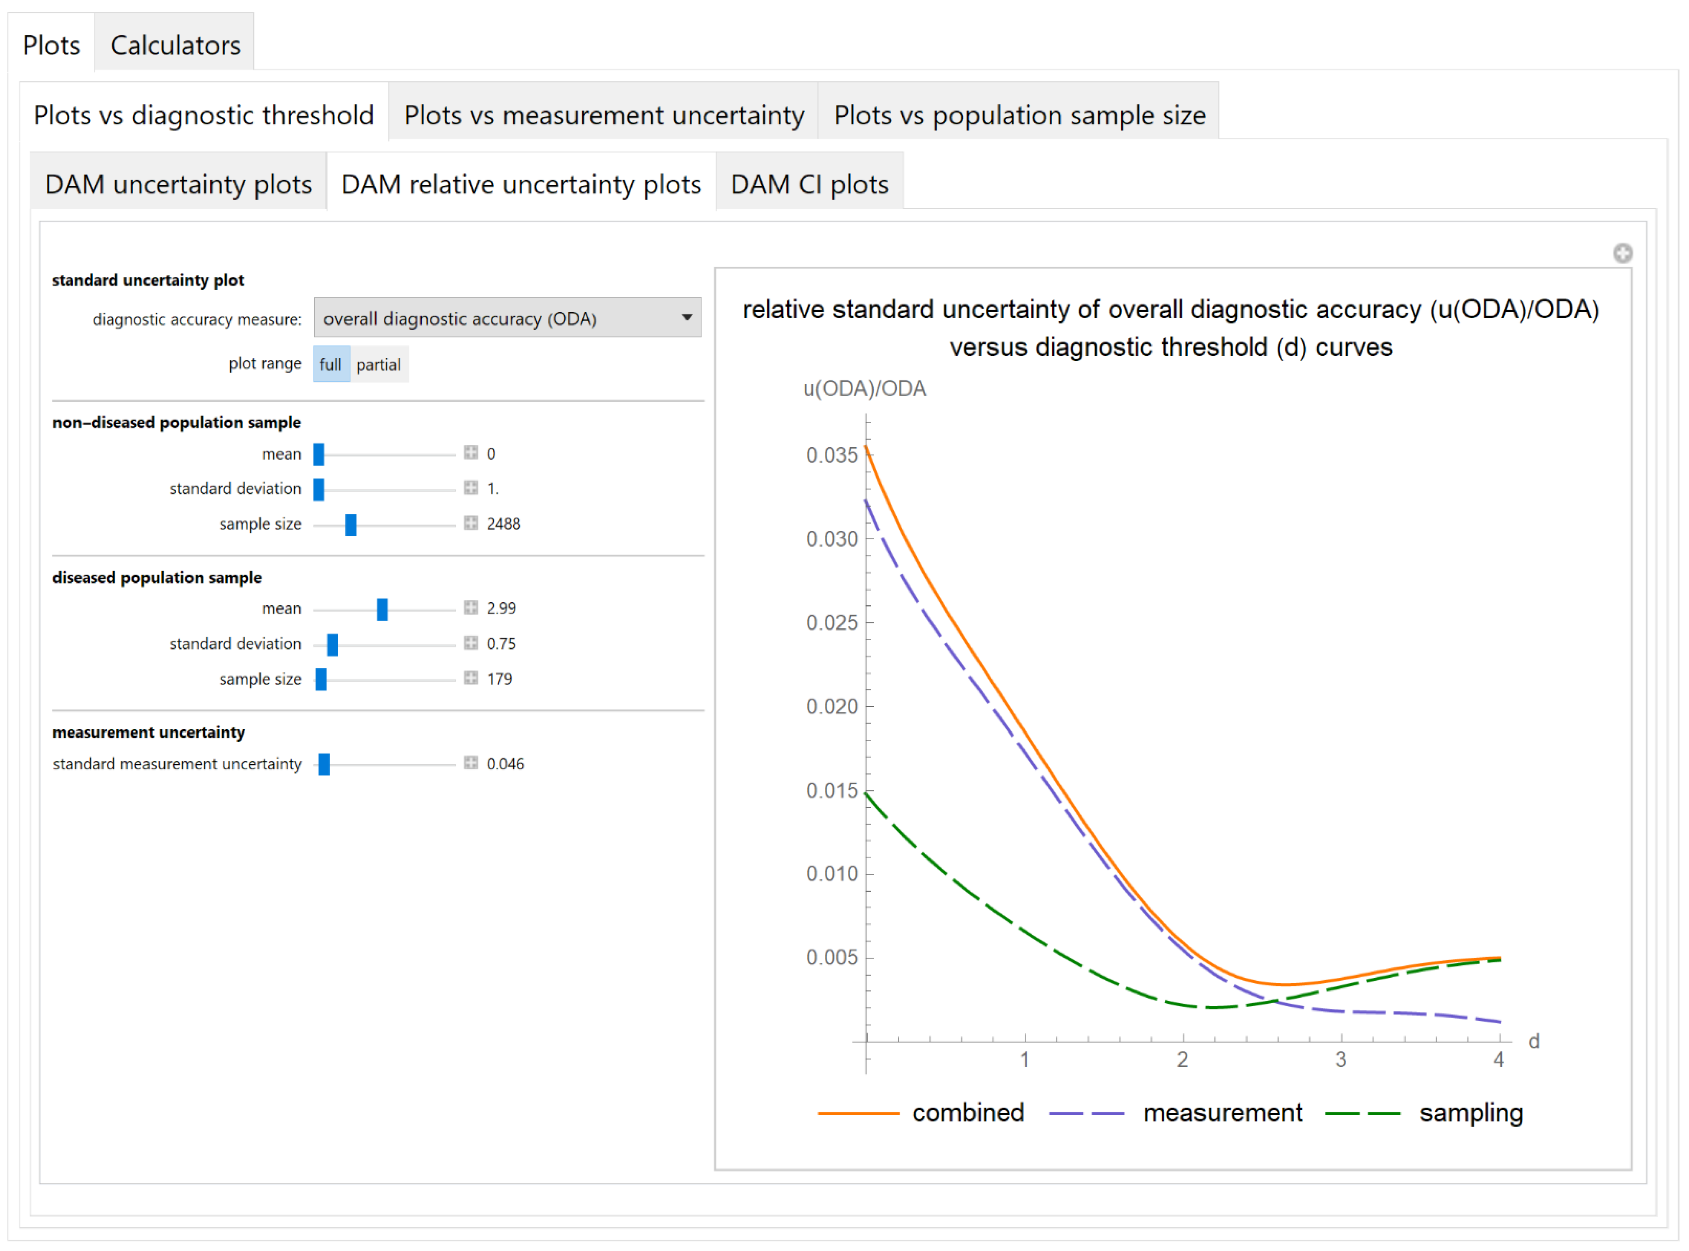Expand diseased sample size plus icon
Screen dimensions: 1689x1251
click(471, 678)
